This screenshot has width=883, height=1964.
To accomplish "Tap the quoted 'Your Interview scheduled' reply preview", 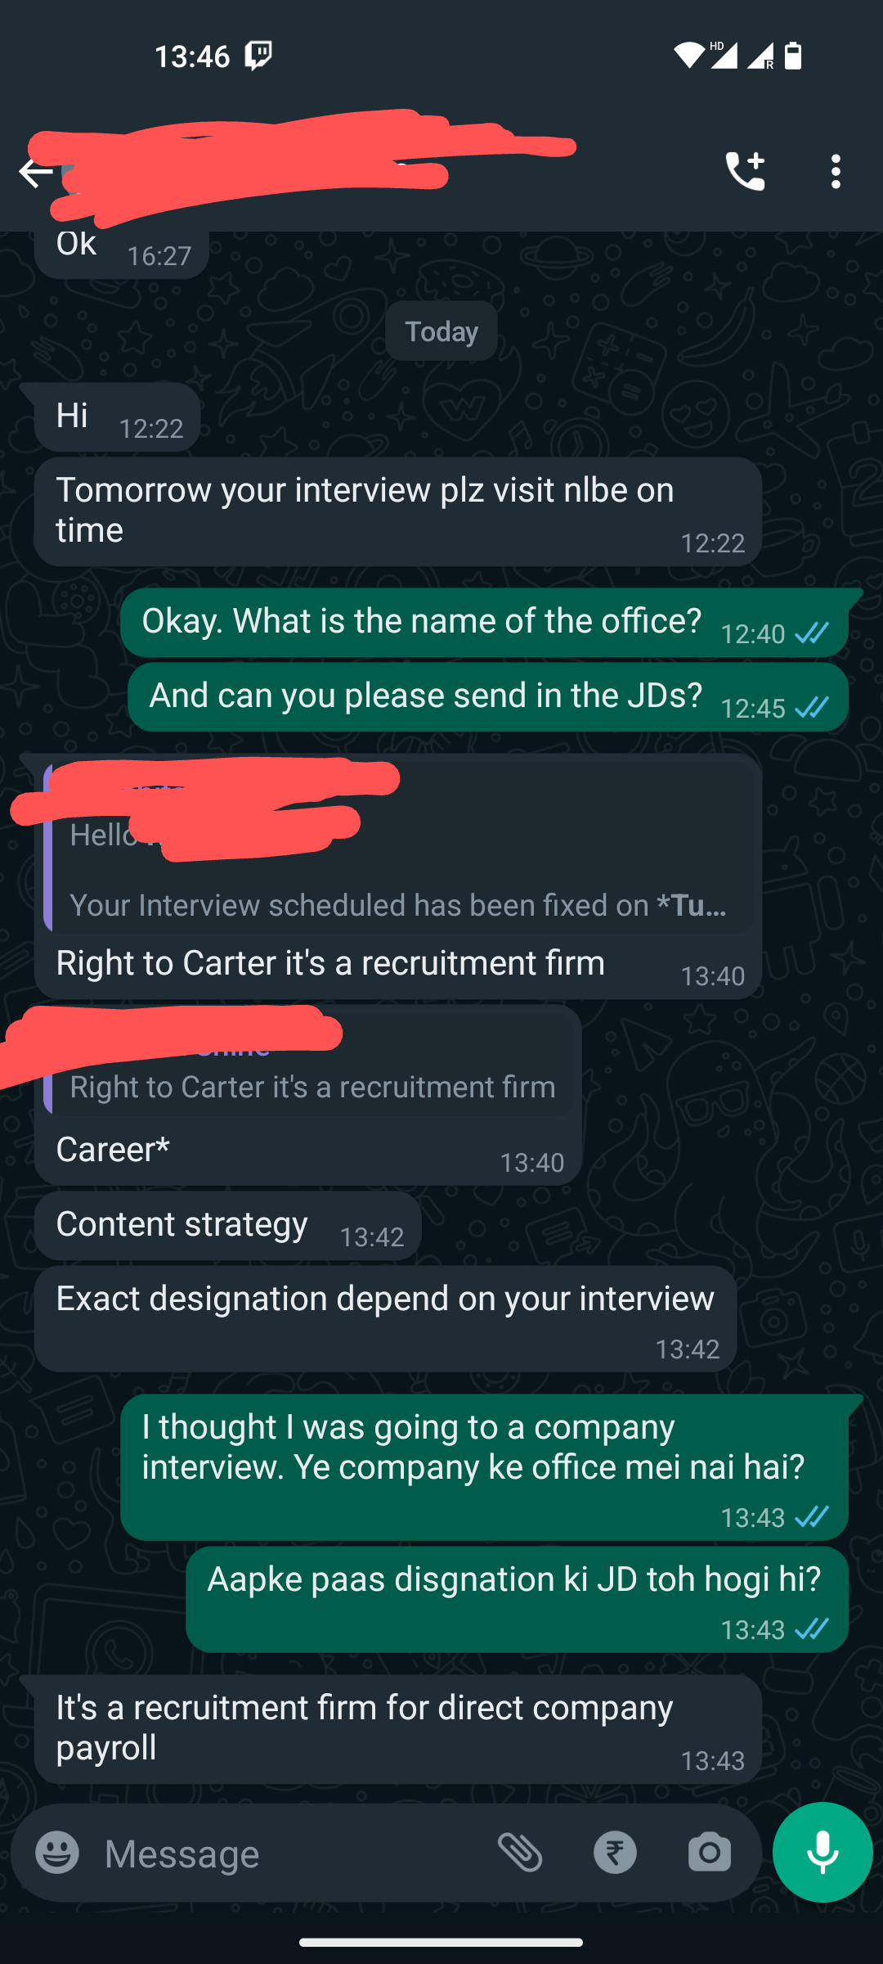I will pos(399,848).
